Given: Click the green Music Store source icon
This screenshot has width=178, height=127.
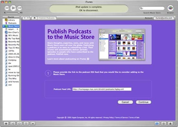Looking at the screenshot, I should pyautogui.click(x=6, y=26).
